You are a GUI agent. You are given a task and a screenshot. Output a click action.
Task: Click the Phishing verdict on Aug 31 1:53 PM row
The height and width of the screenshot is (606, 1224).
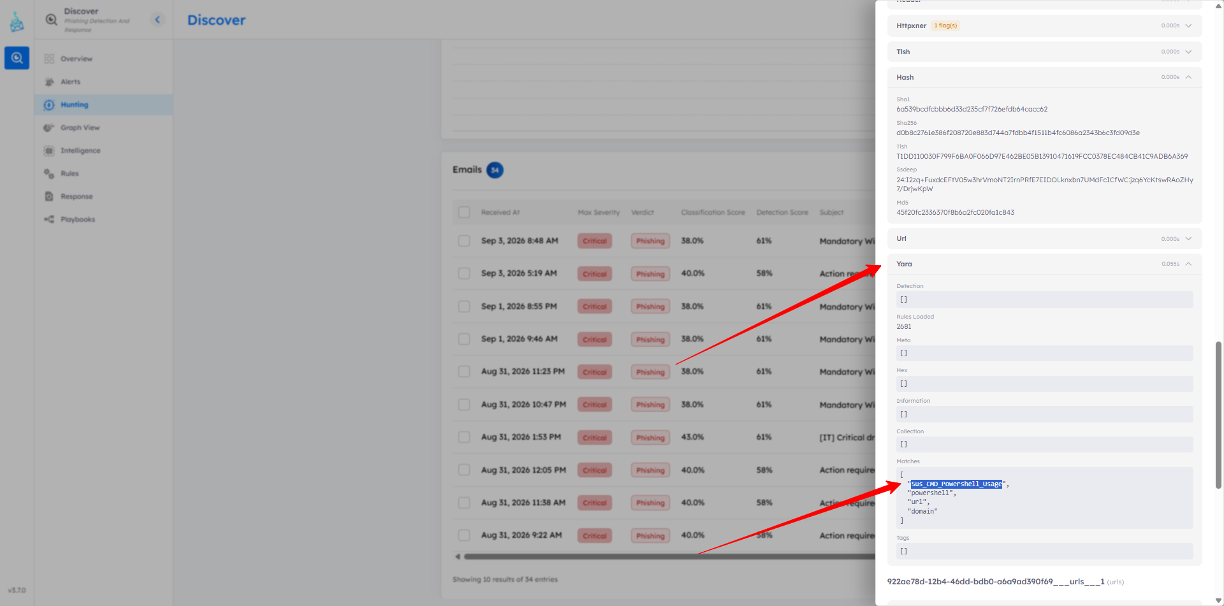tap(650, 438)
